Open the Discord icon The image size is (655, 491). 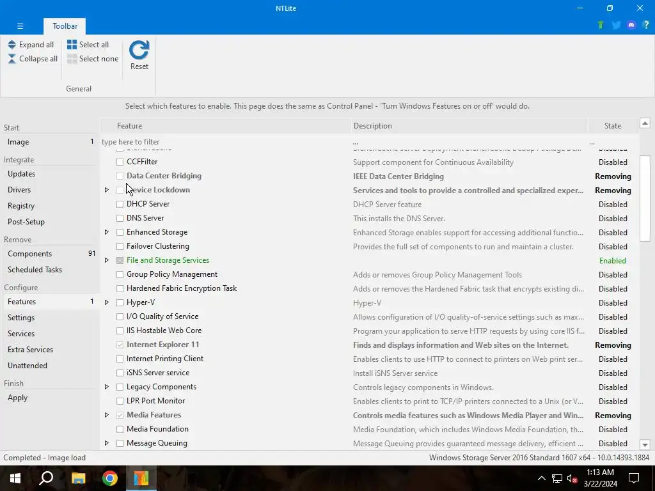[631, 25]
